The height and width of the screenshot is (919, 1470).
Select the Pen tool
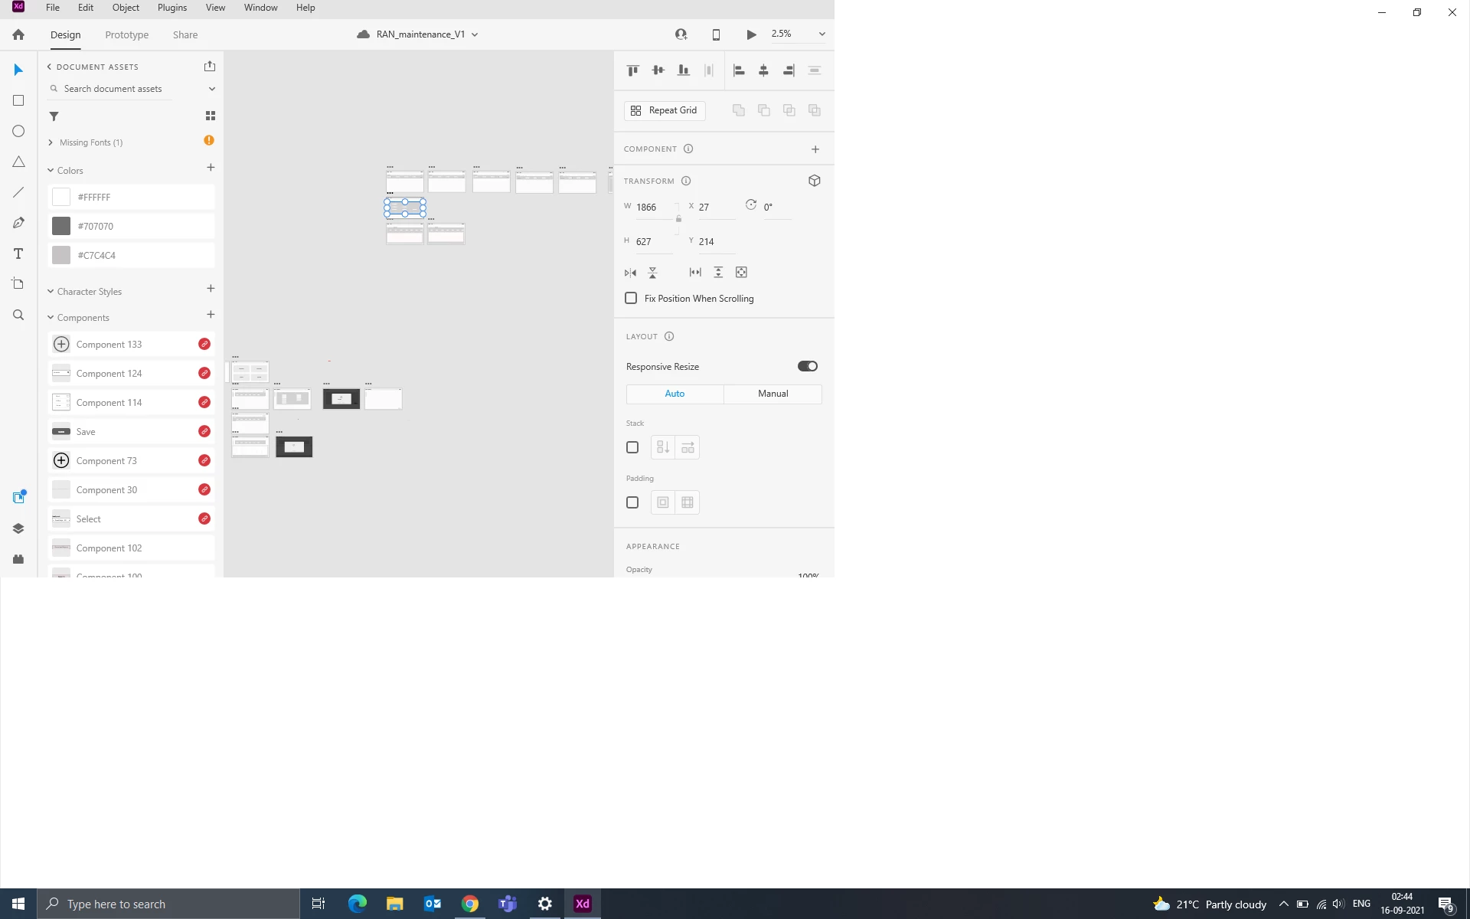coord(18,223)
